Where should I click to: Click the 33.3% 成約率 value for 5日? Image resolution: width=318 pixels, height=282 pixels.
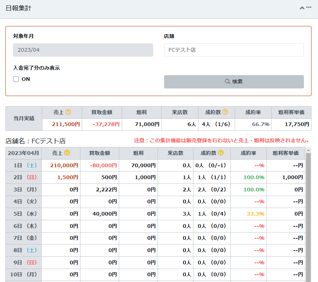255,214
